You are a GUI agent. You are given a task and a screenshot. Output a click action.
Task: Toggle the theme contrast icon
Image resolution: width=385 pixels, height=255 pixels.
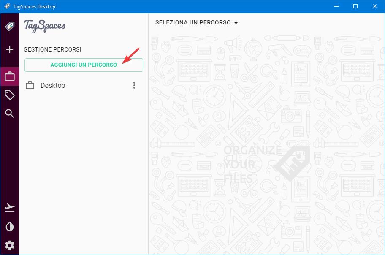pos(10,227)
